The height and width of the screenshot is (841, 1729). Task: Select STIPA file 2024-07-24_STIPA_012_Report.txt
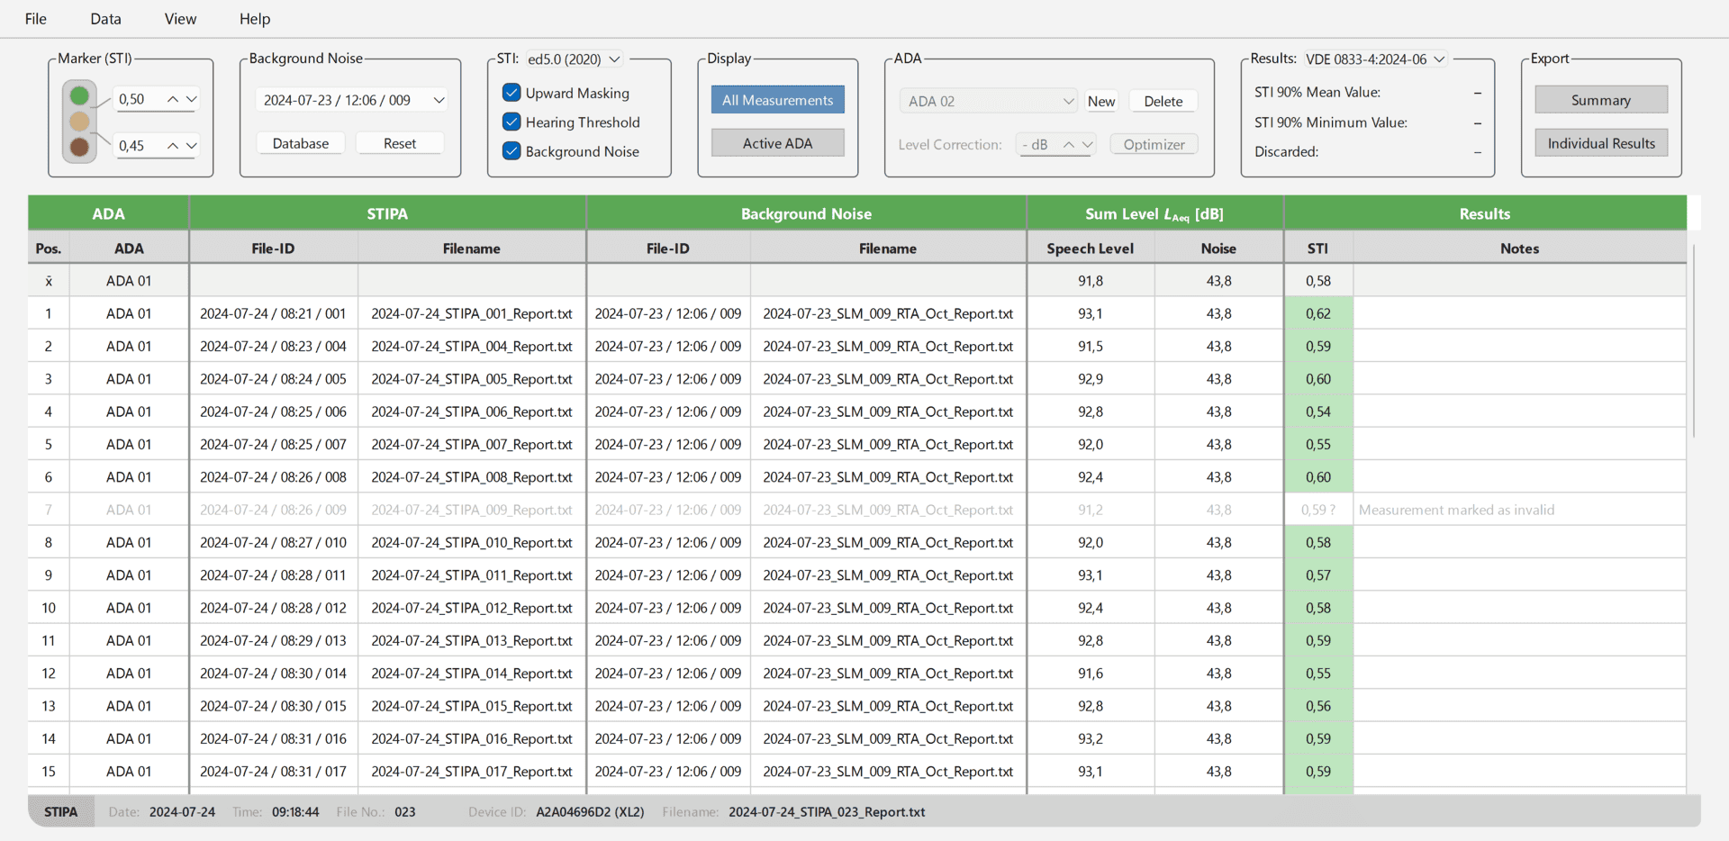(x=472, y=608)
